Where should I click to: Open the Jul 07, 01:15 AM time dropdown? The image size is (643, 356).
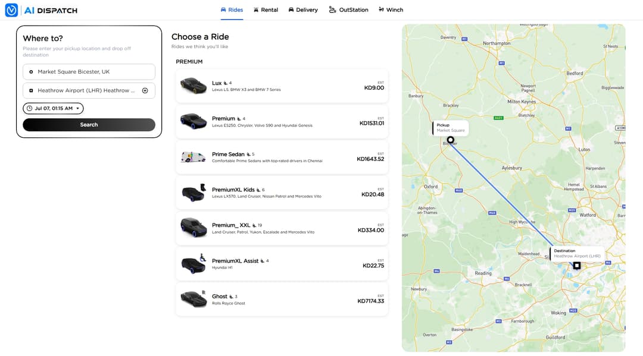[x=54, y=108]
